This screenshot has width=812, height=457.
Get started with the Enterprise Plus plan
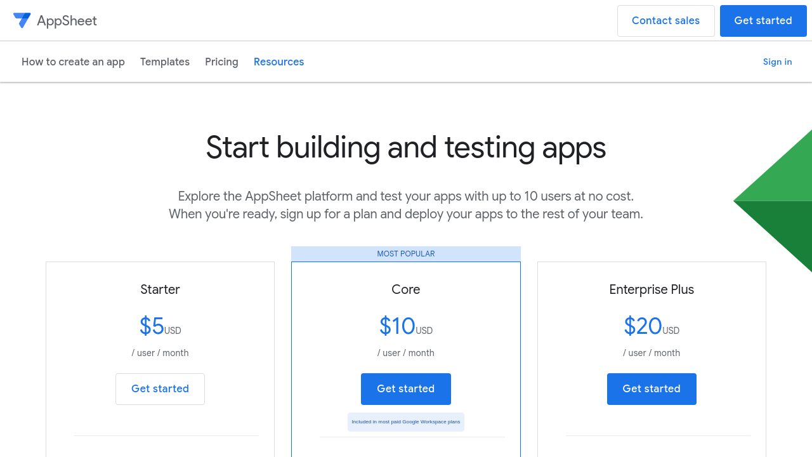click(x=652, y=389)
